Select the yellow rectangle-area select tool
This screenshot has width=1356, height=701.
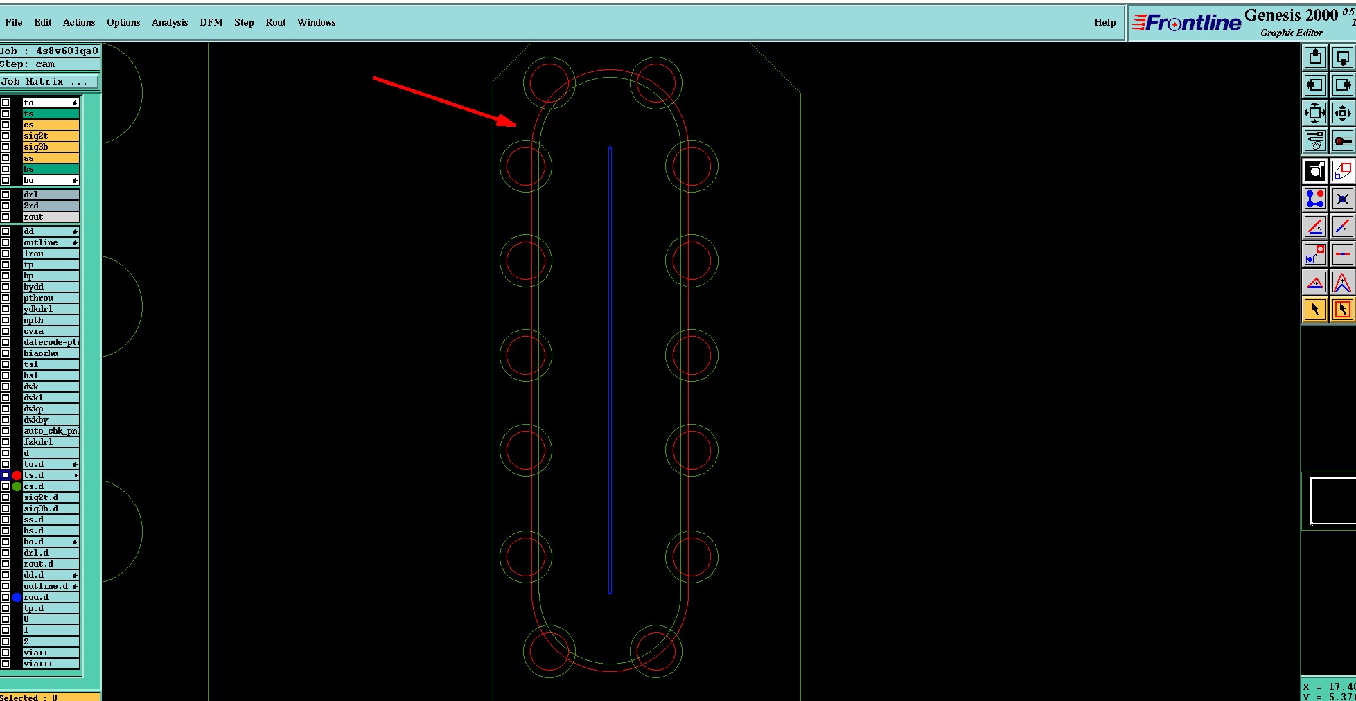tap(1342, 310)
